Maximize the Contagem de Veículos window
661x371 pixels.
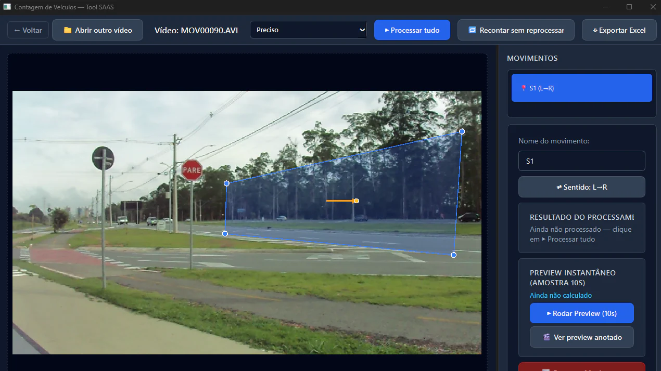tap(629, 7)
